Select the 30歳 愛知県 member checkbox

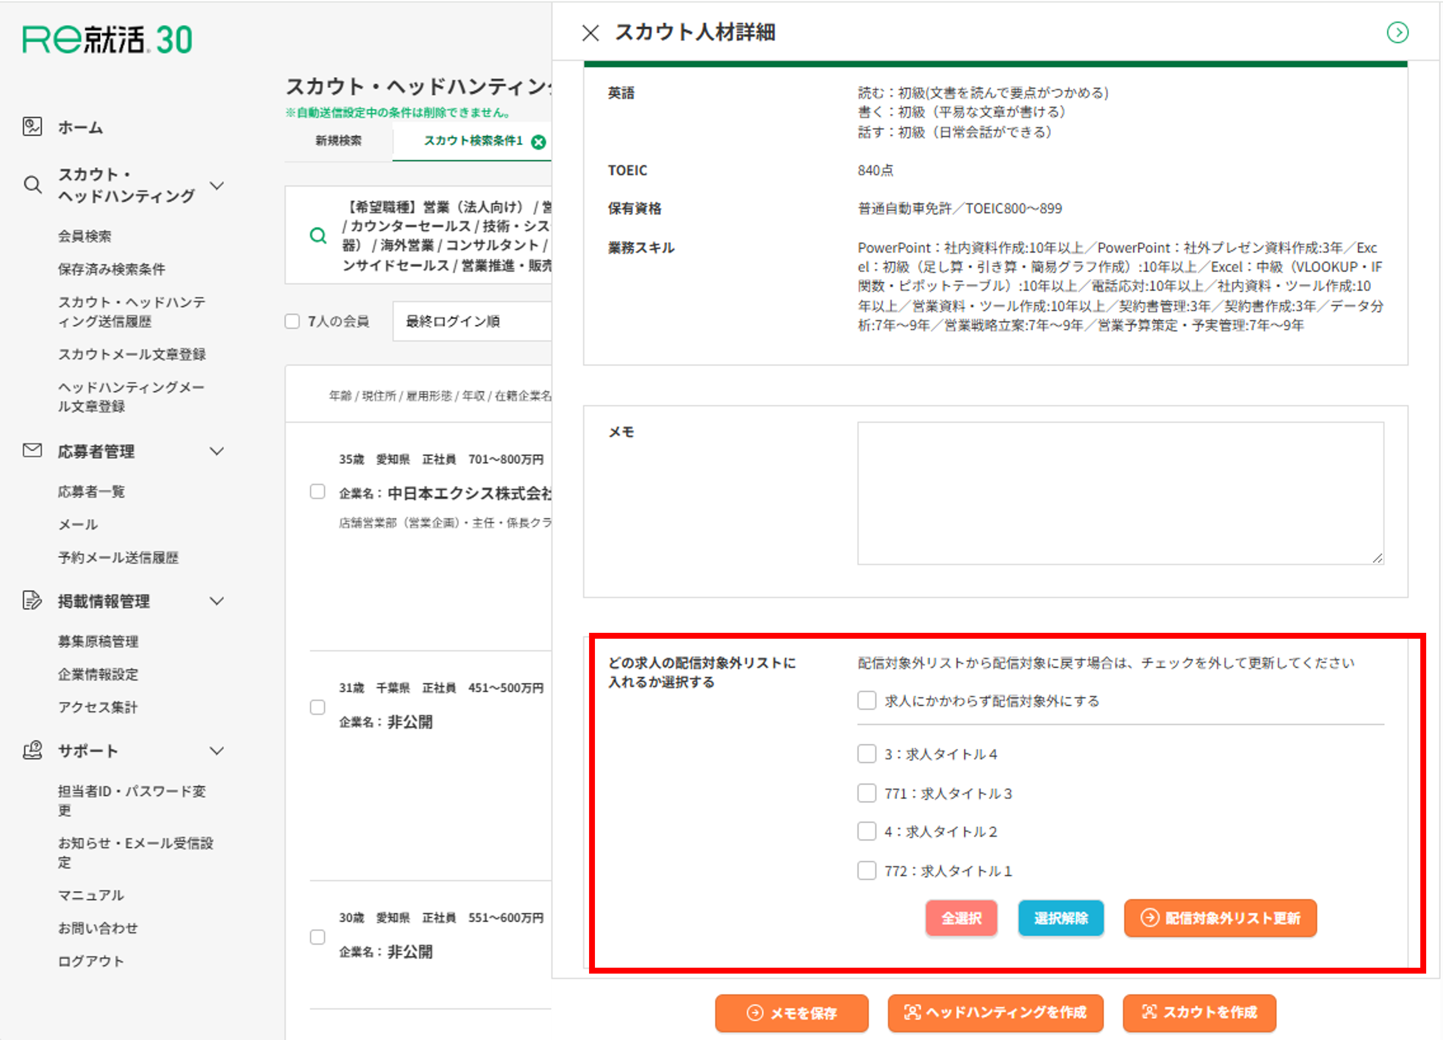coord(317,937)
